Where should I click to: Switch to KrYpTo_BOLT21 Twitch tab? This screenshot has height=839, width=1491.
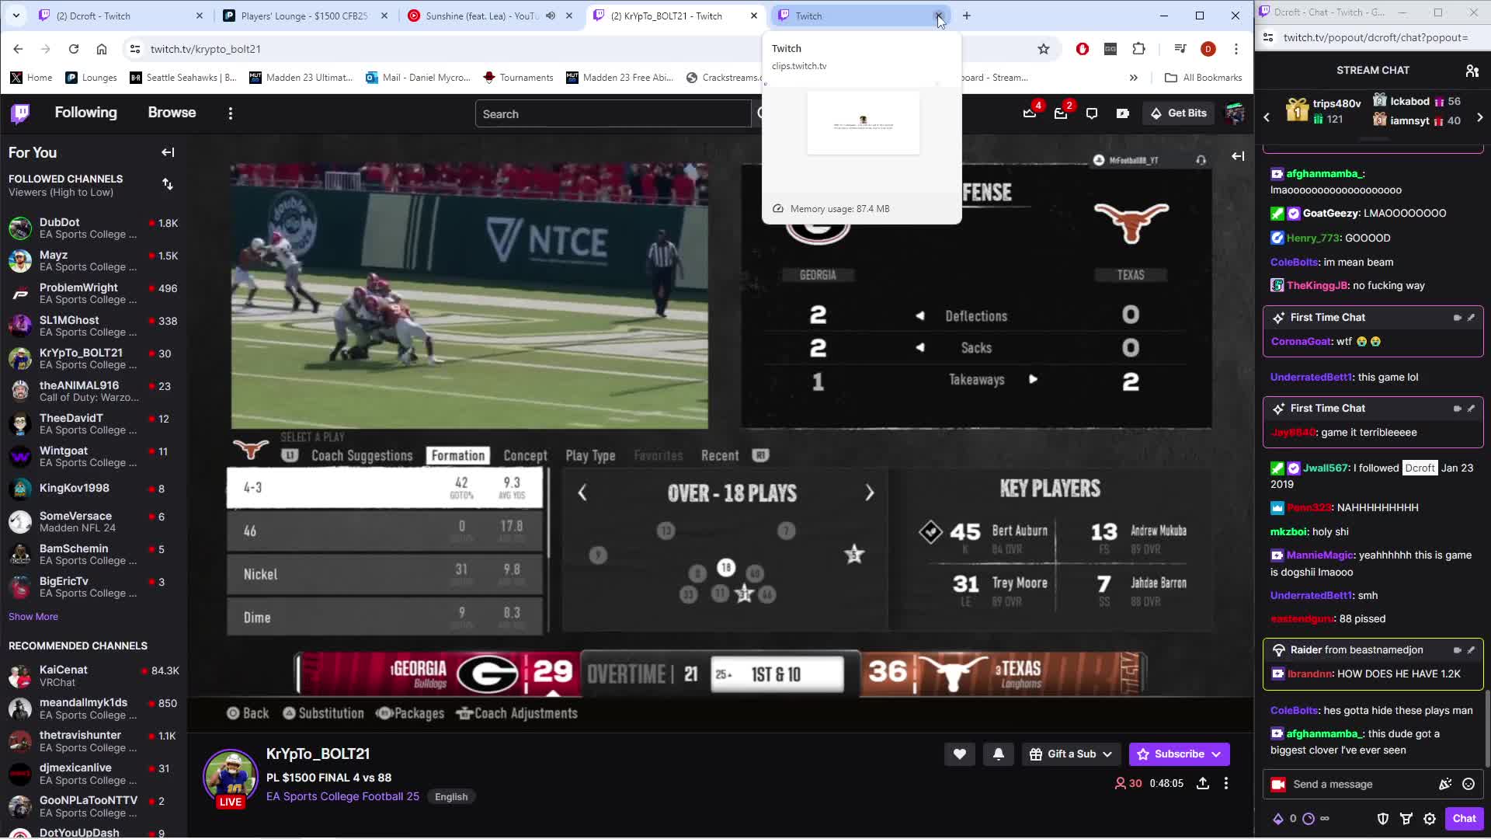click(674, 16)
